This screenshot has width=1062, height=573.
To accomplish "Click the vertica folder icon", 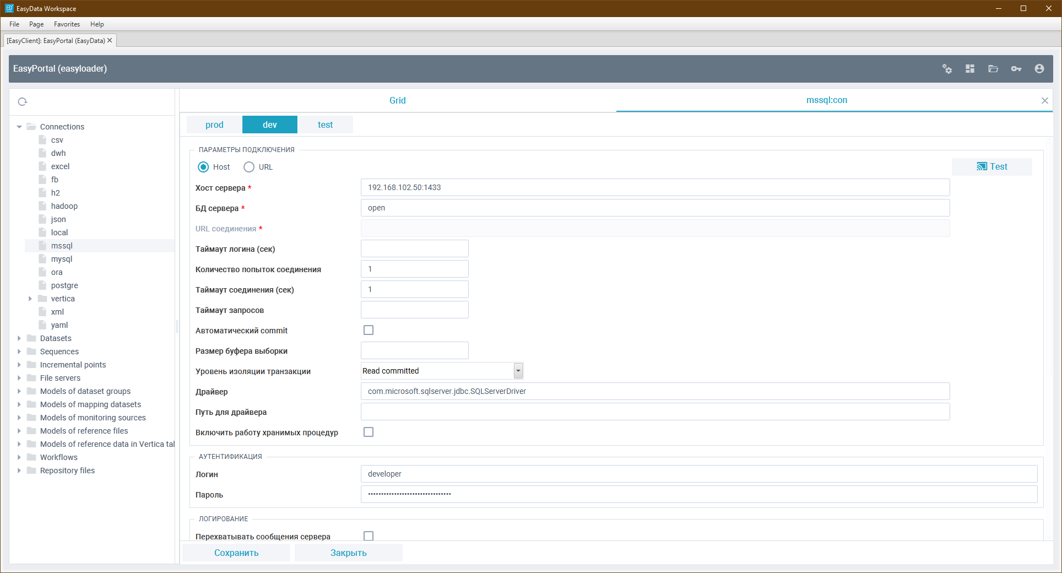I will point(42,299).
